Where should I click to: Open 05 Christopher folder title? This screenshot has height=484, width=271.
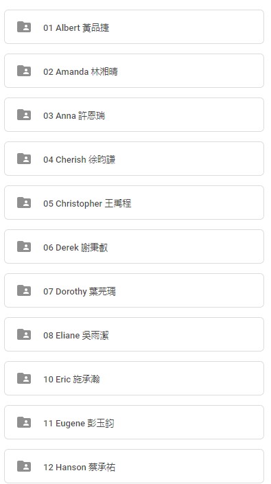[x=87, y=203]
